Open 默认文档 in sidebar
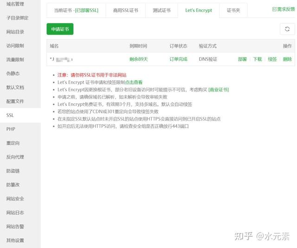297x248 pixels. 15,87
